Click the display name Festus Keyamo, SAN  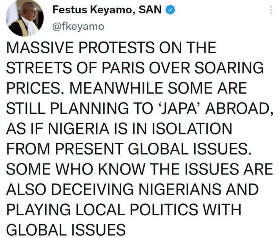click(x=107, y=11)
